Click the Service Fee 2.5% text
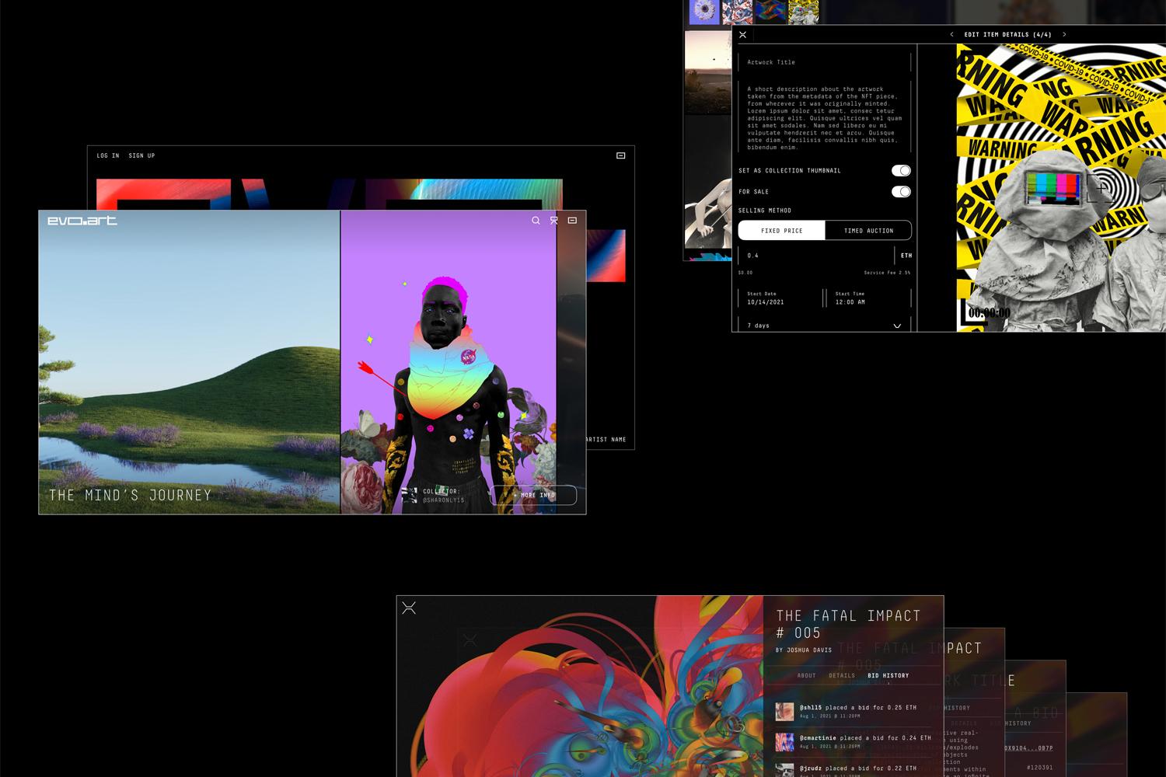The width and height of the screenshot is (1166, 777). click(887, 273)
